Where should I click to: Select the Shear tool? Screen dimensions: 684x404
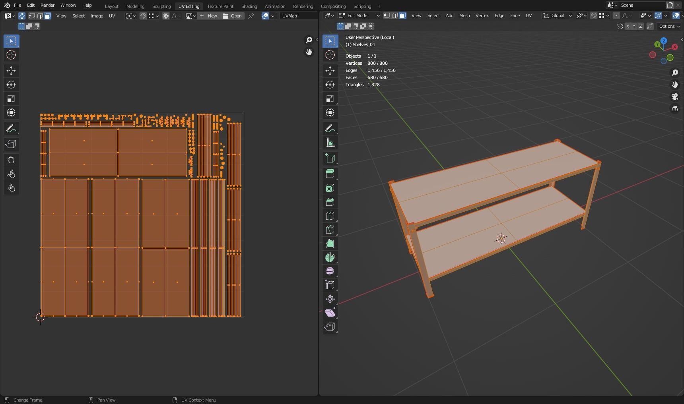[330, 313]
